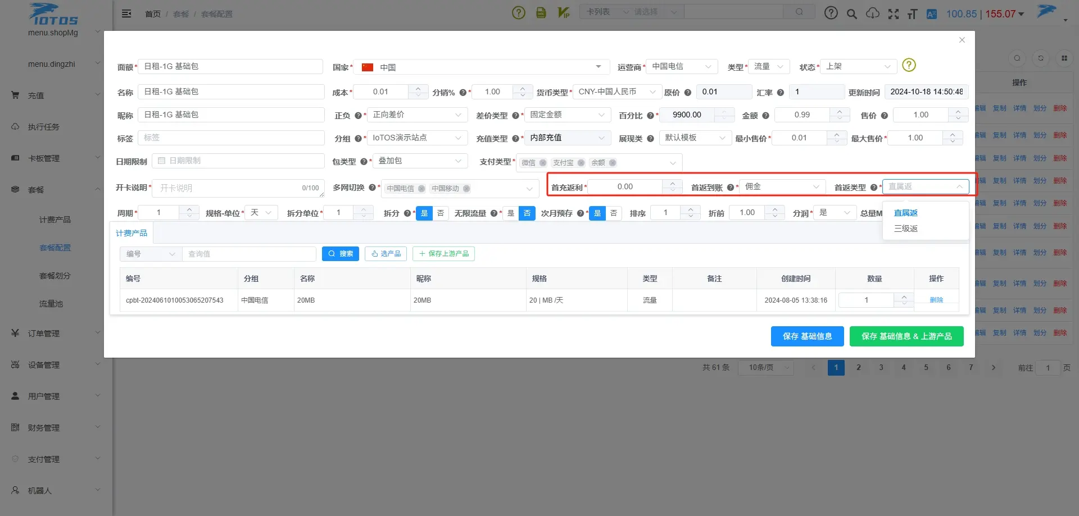Click the 分销% question mark help icon
The image size is (1079, 516).
(x=463, y=93)
